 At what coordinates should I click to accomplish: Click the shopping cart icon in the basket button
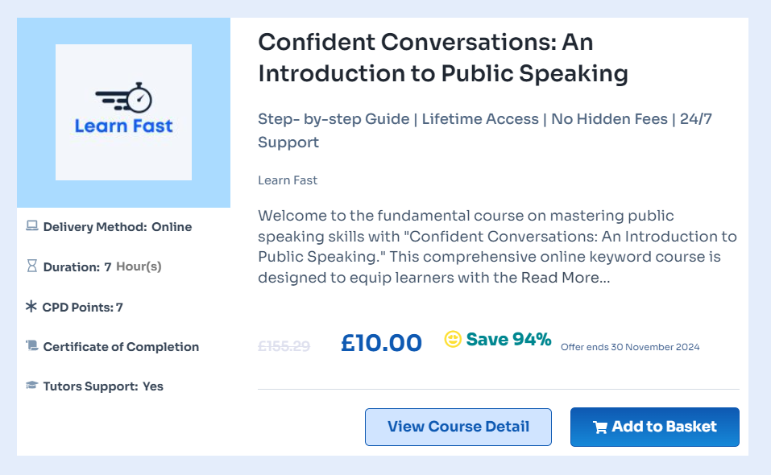(x=600, y=427)
